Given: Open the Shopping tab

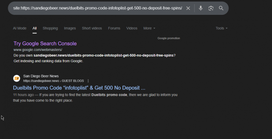Looking at the screenshot, I should pos(50,28).
